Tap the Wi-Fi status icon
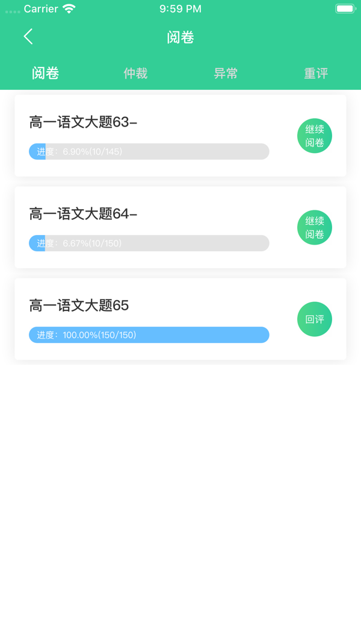This screenshot has height=643, width=361. pyautogui.click(x=69, y=9)
